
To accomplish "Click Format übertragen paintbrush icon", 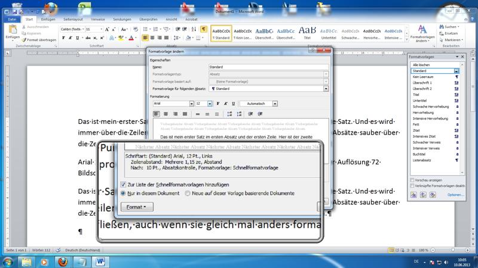I will point(24,40).
